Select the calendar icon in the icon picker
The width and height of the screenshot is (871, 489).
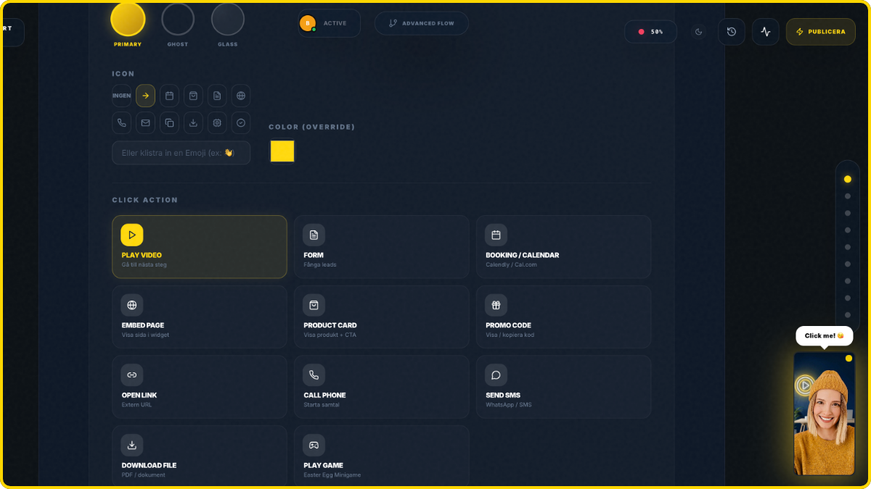pyautogui.click(x=169, y=96)
